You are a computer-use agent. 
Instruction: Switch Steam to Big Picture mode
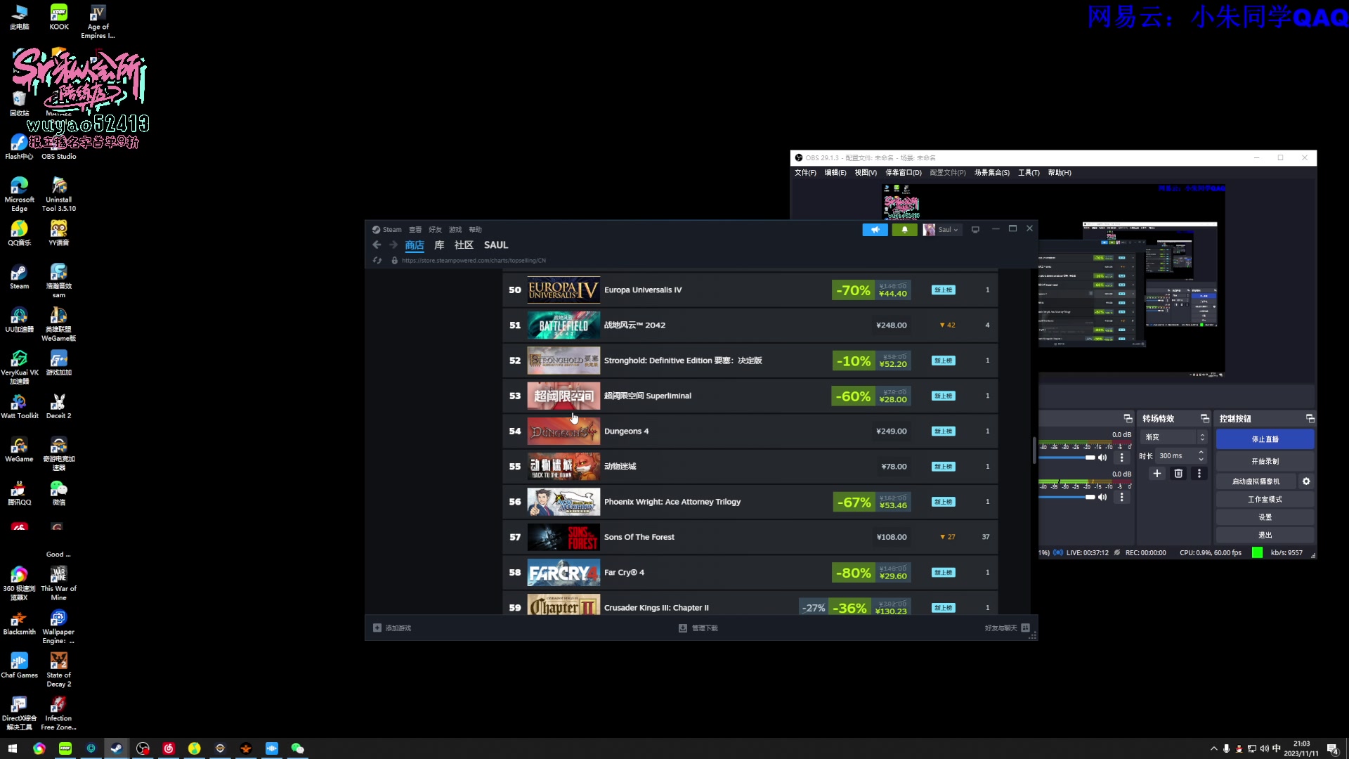975,230
